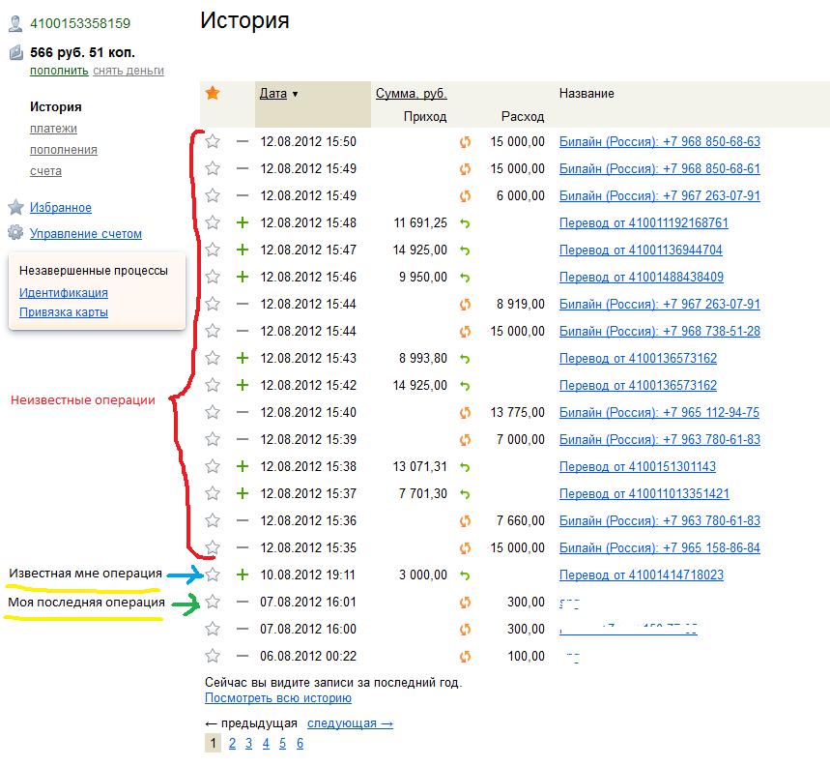
Task: Open page 4 of history
Action: [266, 743]
